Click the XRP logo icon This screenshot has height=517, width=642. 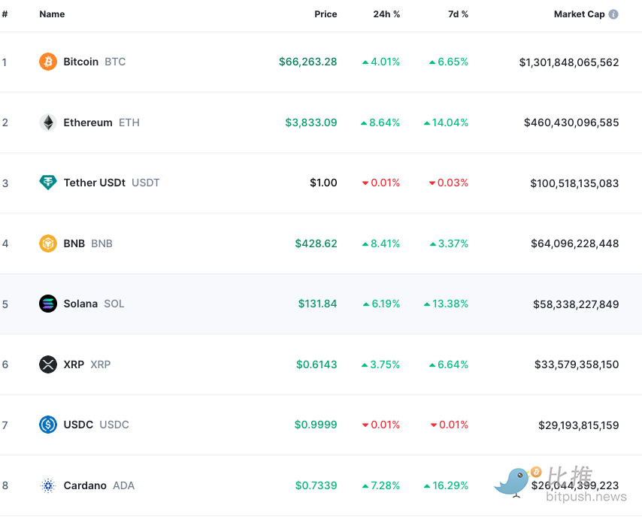point(48,364)
